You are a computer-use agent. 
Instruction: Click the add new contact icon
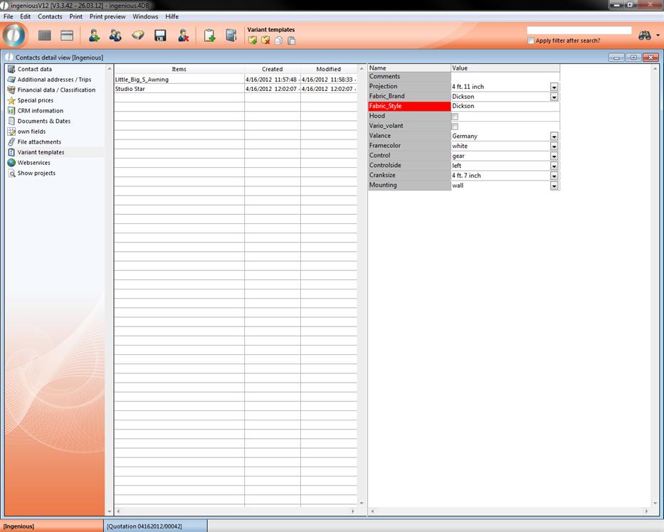pos(93,36)
